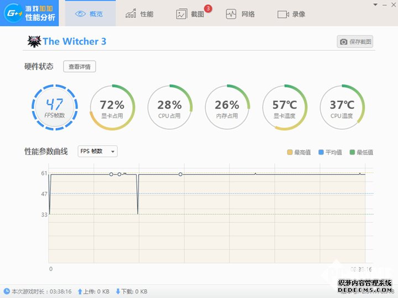Click the 47 FPS gauge
398x298 pixels.
[55, 107]
